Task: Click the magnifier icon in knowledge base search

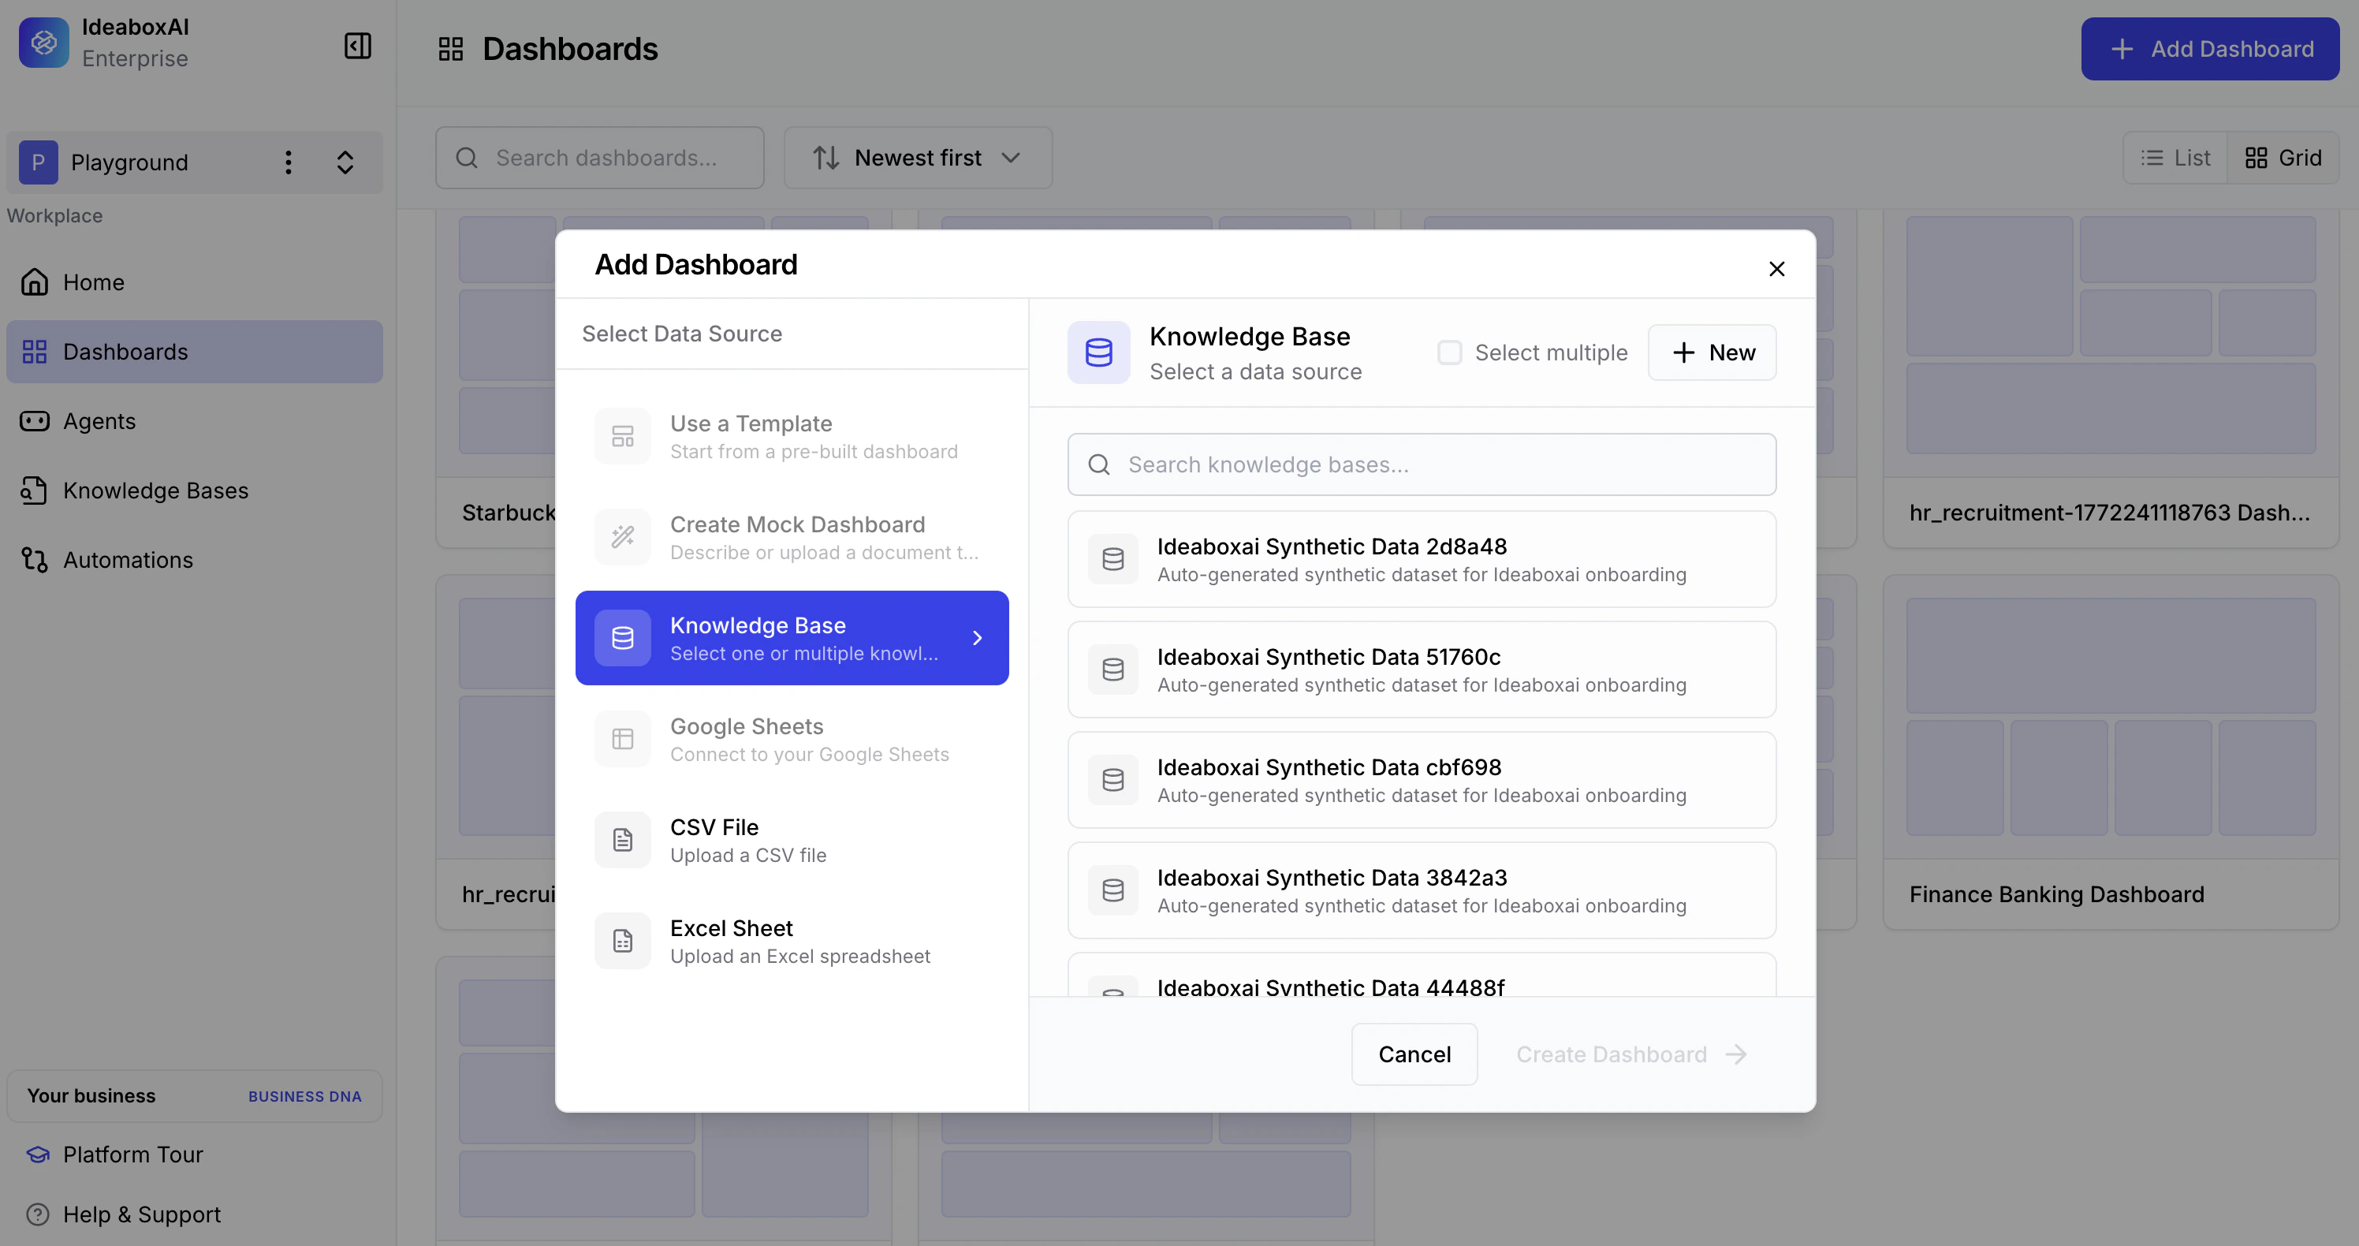Action: pyautogui.click(x=1099, y=464)
